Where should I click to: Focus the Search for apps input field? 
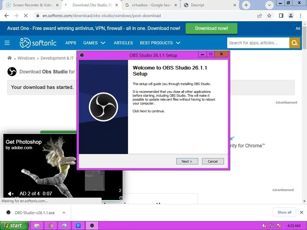point(258,43)
